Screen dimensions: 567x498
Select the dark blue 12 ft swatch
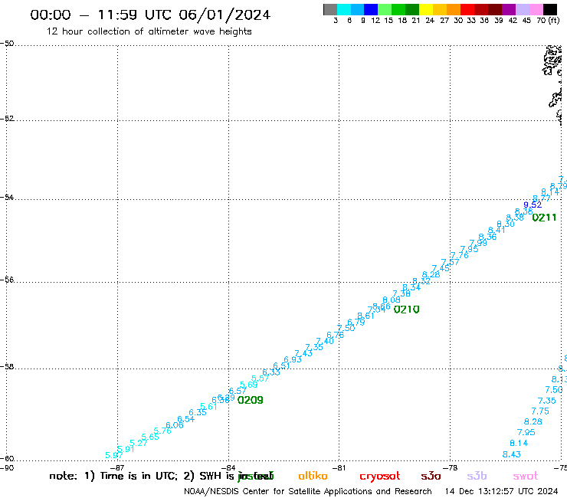371,9
